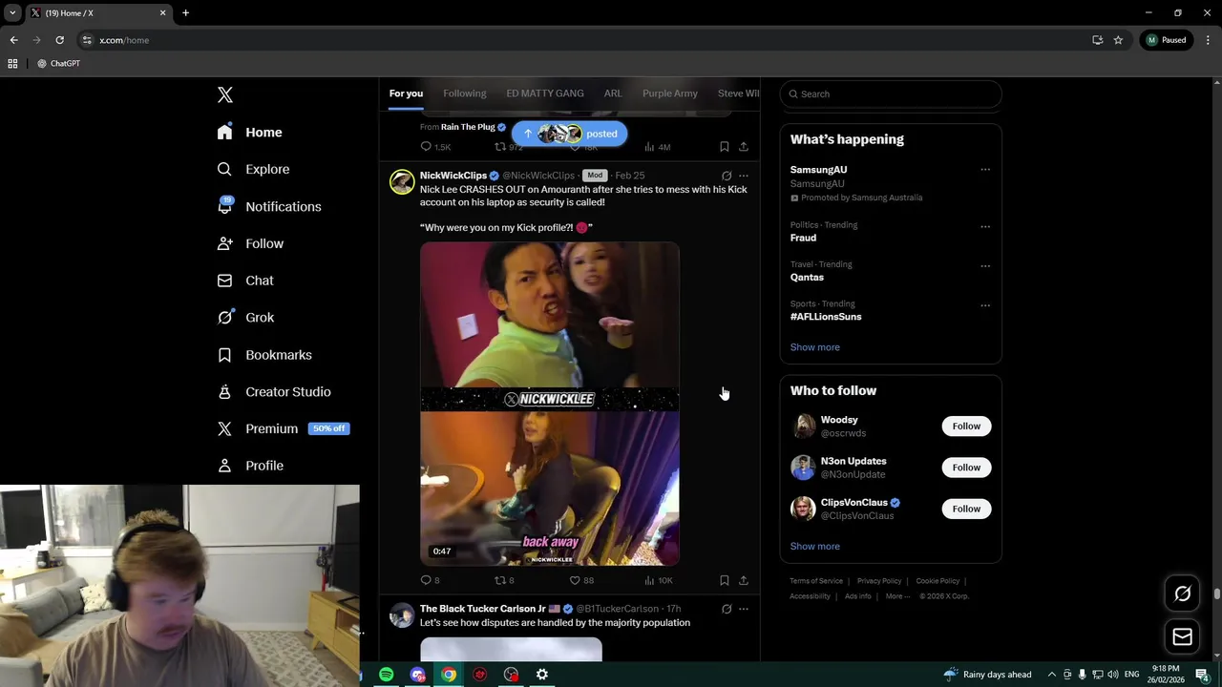Screen dimensions: 1222x687
Task: Open more options for SamsungAU trend
Action: [985, 170]
